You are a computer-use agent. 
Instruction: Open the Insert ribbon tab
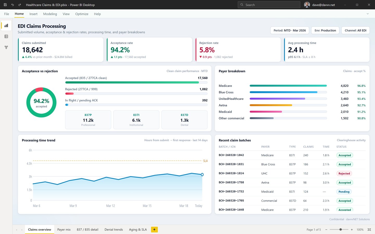tap(33, 14)
